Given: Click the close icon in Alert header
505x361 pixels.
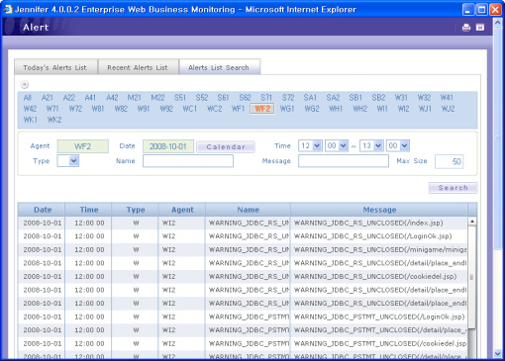Looking at the screenshot, I should tap(480, 28).
